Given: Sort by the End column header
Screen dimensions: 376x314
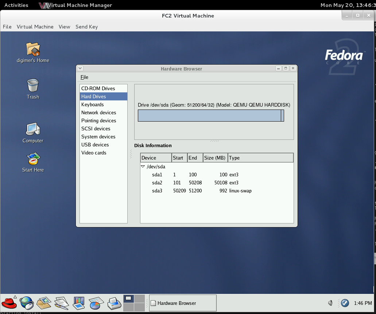Looking at the screenshot, I should [195, 158].
